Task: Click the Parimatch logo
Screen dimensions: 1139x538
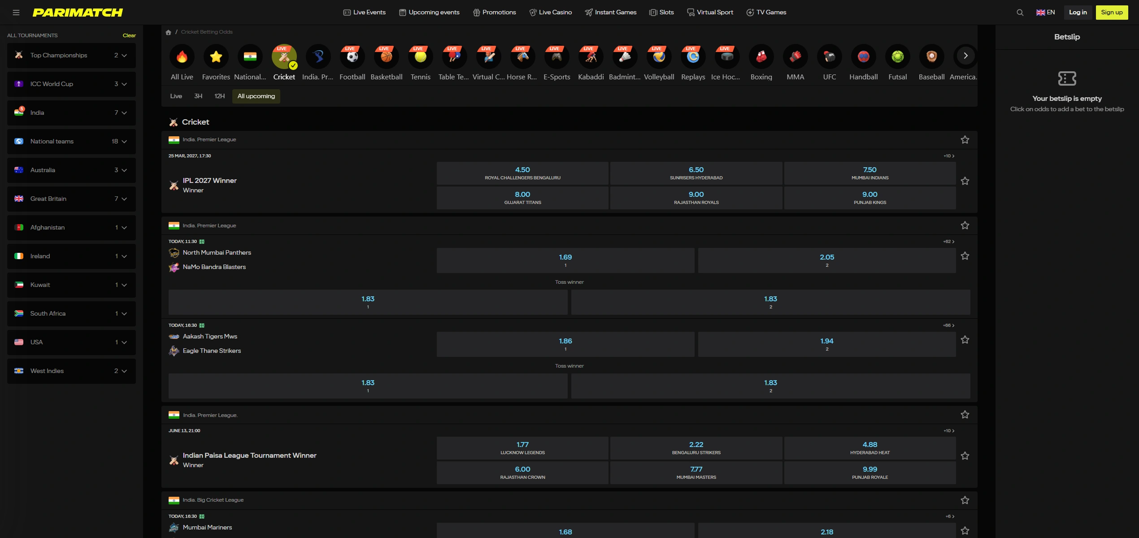Action: pos(78,13)
